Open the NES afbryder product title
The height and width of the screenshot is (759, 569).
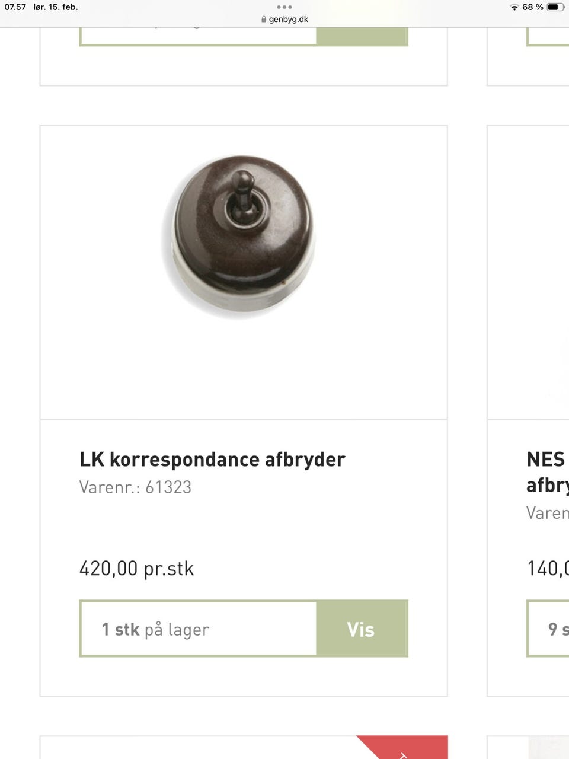(546, 472)
